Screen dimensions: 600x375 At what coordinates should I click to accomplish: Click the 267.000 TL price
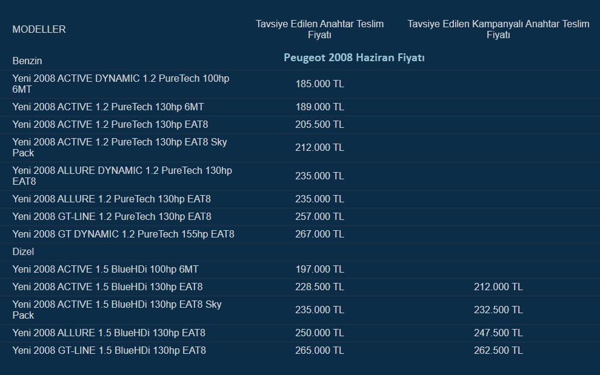pos(319,234)
